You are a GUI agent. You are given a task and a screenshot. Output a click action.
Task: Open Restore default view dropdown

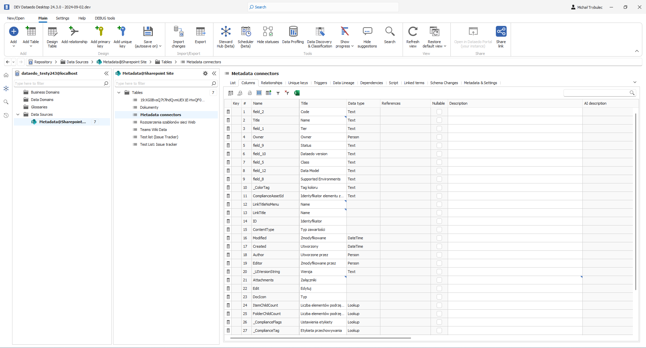[445, 46]
